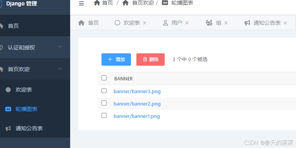Select 轮播图表 in the sidebar
The width and height of the screenshot is (296, 148).
pyautogui.click(x=35, y=109)
